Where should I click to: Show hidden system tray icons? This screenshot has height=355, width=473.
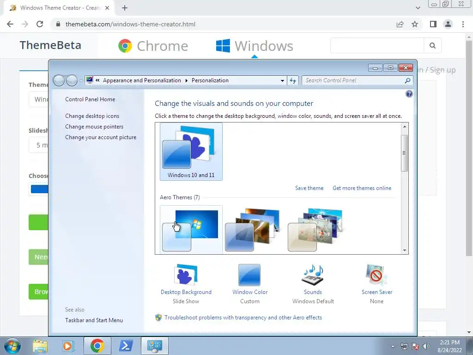pyautogui.click(x=393, y=347)
